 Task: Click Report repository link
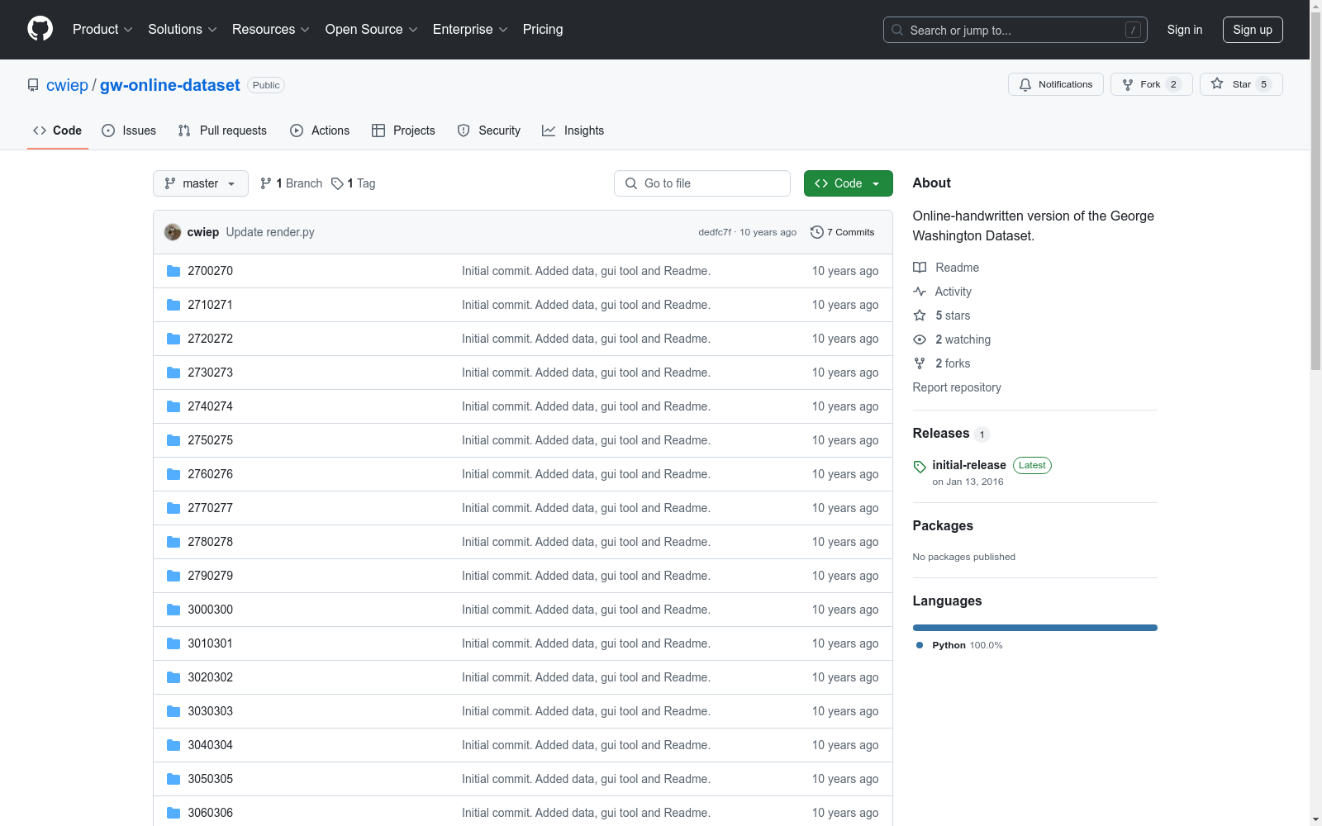(957, 387)
